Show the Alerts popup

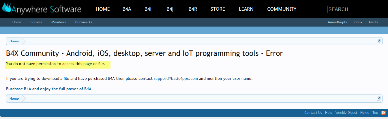[x=373, y=22]
